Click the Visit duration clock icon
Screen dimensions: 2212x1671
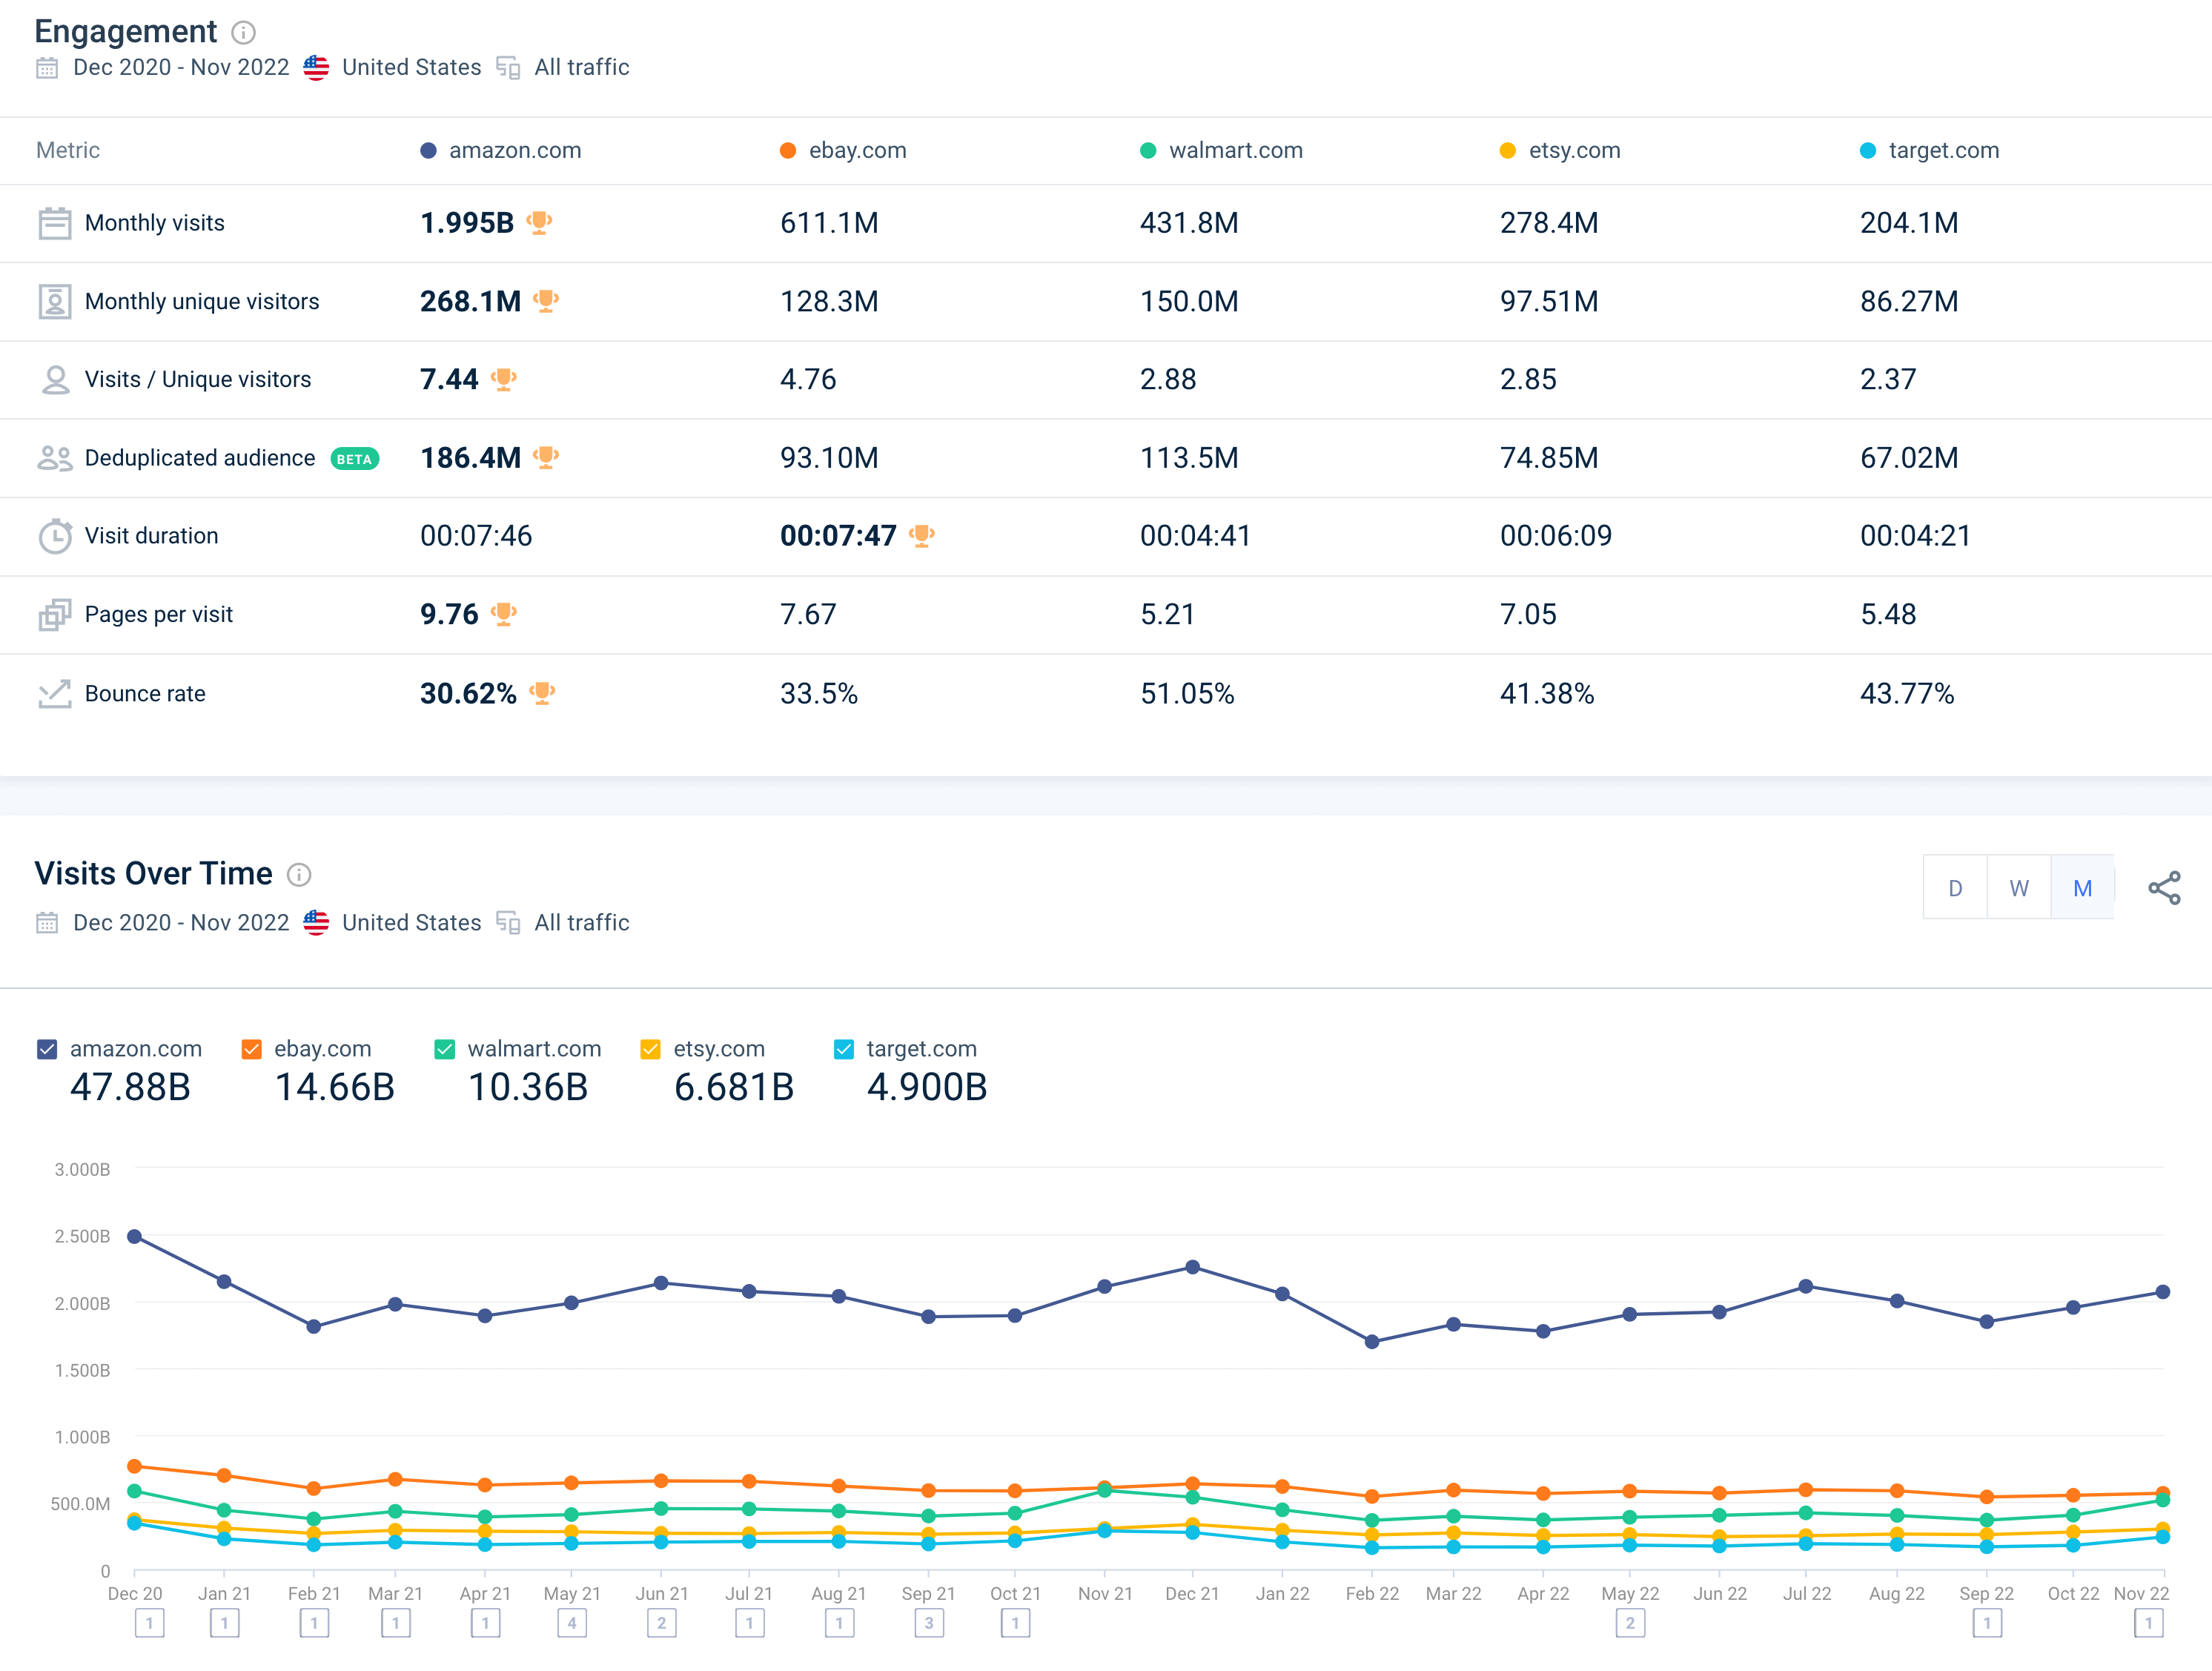pyautogui.click(x=55, y=536)
